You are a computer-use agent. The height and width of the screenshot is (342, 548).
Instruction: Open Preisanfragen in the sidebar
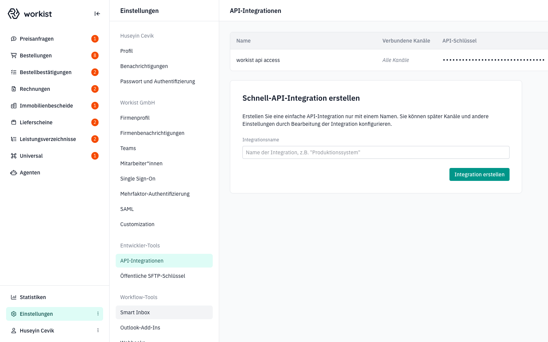tap(54, 39)
